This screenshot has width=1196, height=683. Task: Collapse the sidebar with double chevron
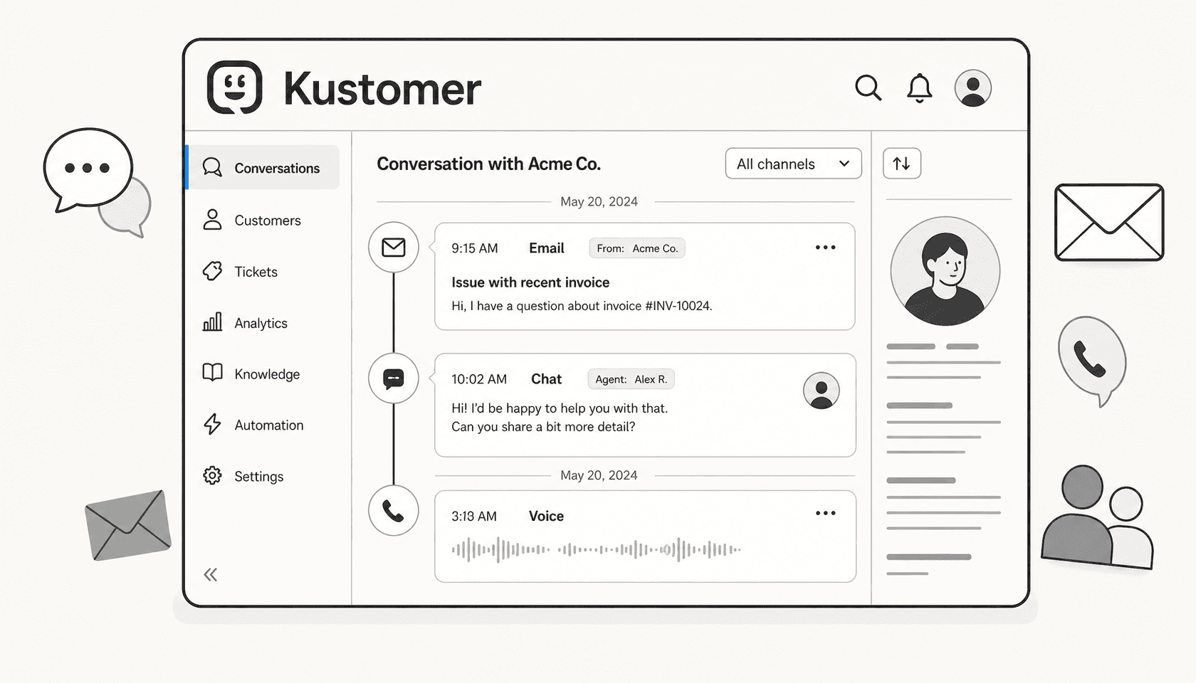(210, 574)
